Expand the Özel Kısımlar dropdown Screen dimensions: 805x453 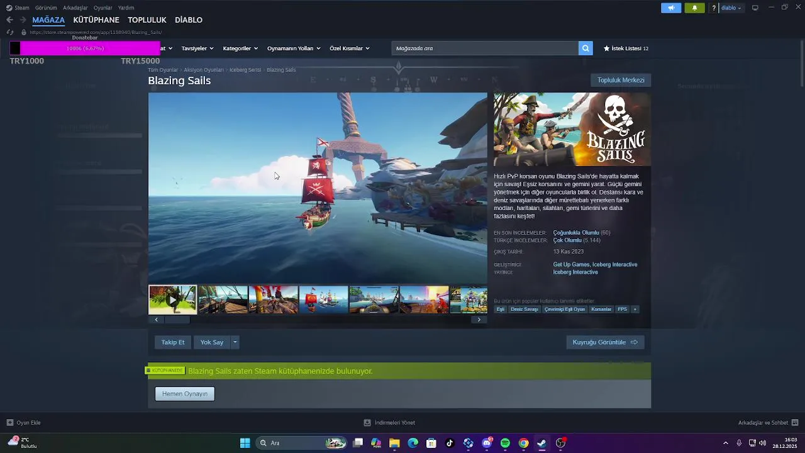coord(350,48)
